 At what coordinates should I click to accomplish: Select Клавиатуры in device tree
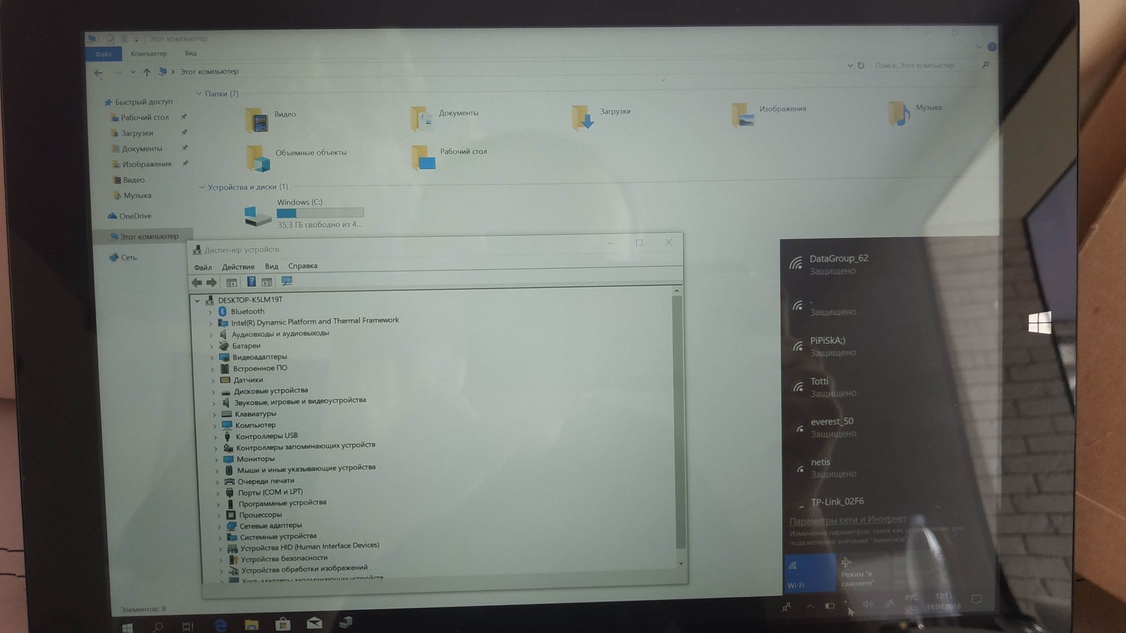256,414
